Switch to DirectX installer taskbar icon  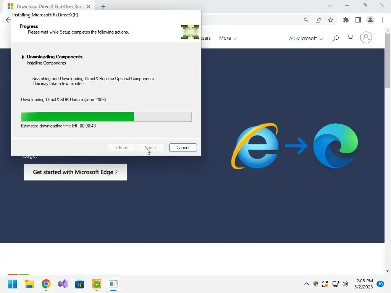(113, 284)
